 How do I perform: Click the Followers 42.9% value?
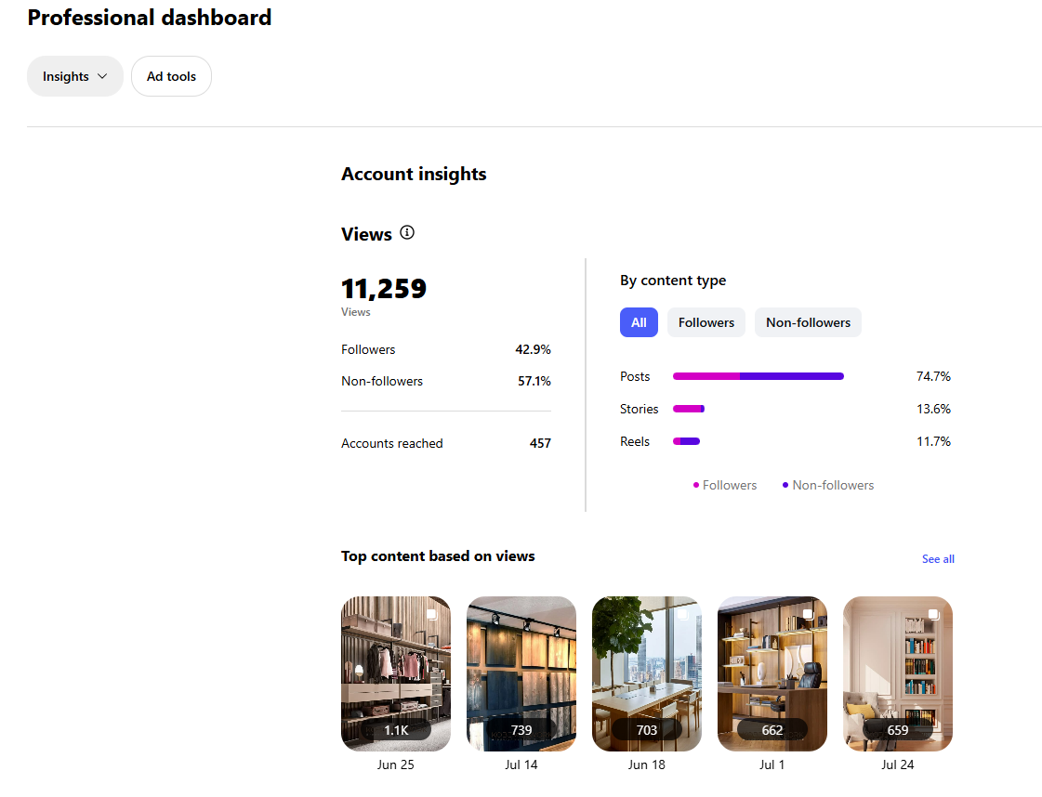(533, 349)
